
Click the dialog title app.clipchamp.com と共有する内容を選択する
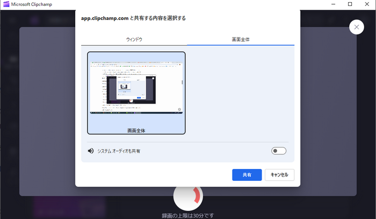tap(133, 18)
